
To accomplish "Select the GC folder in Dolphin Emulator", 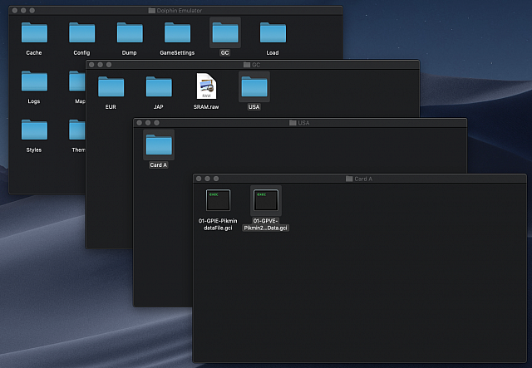I will pos(225,32).
